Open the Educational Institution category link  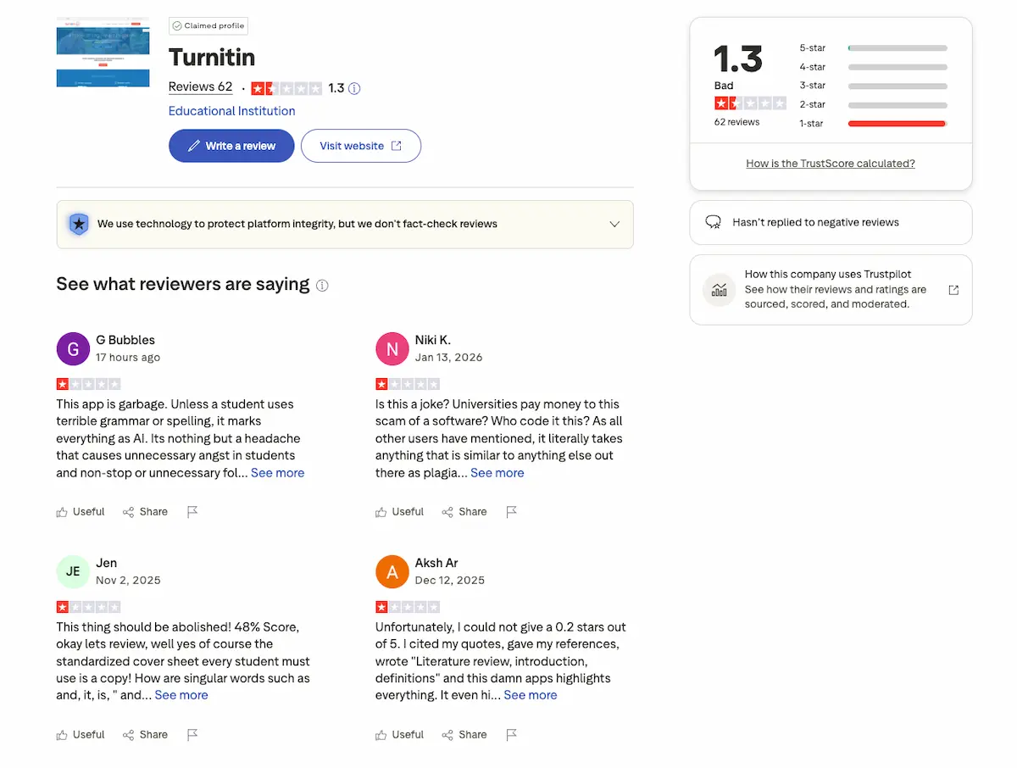click(231, 110)
